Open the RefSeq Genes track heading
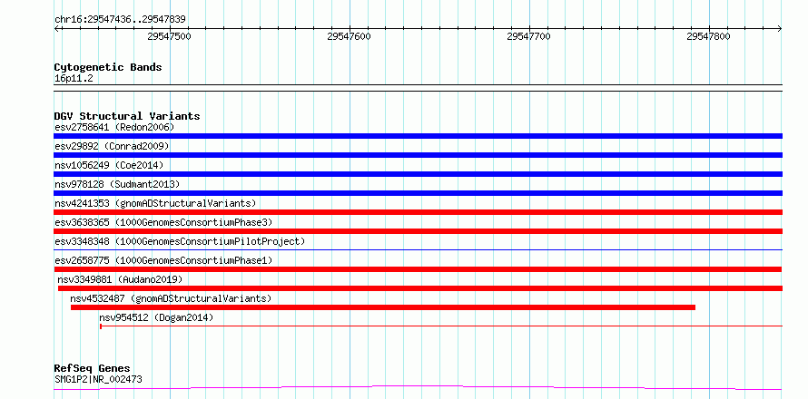 pos(92,369)
